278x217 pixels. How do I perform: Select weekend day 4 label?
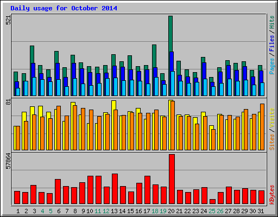click(42, 211)
